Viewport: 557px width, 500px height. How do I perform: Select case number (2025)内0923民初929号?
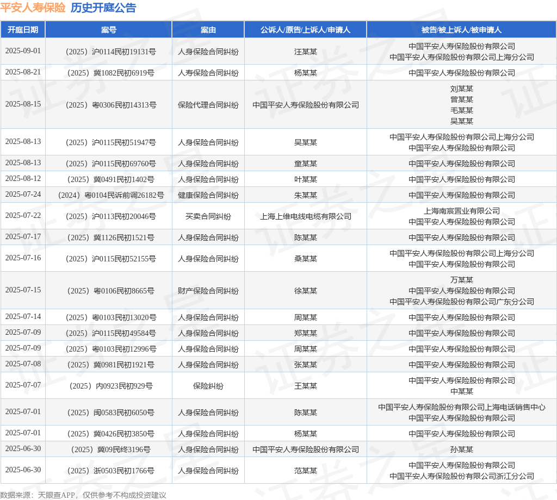tap(111, 386)
